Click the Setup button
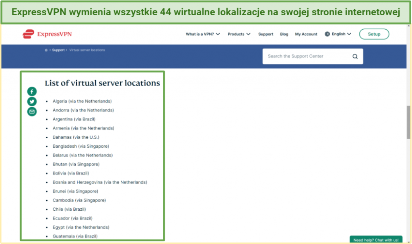The width and height of the screenshot is (412, 244). click(374, 34)
